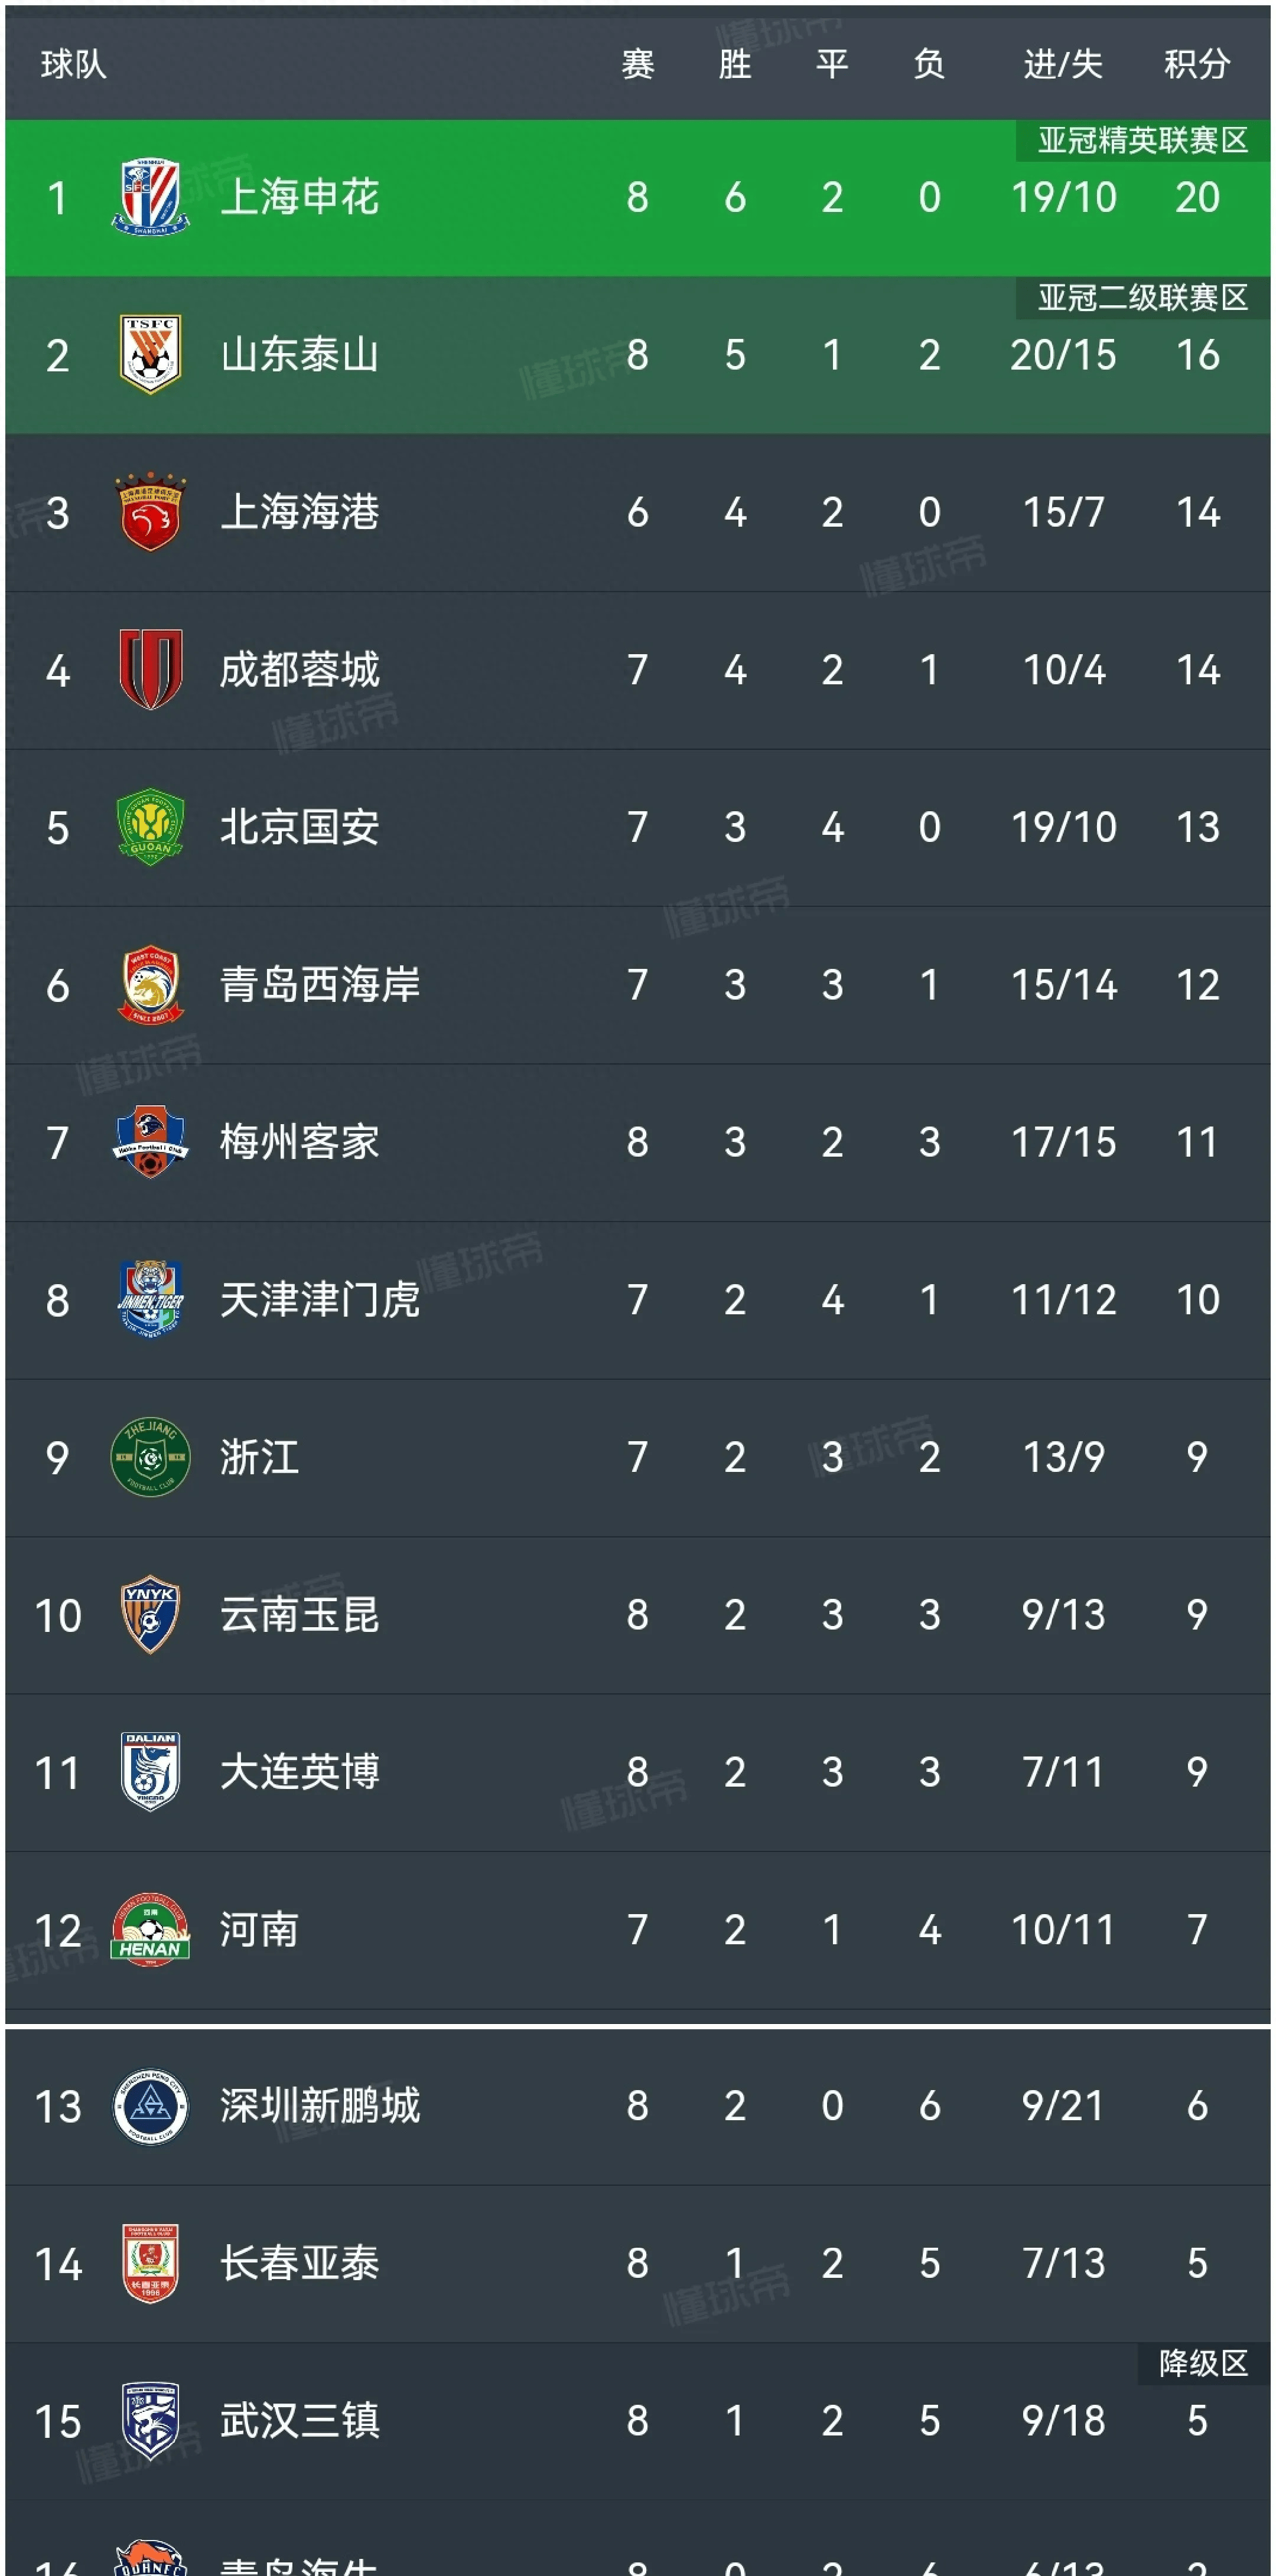Click the Shanghai Port club crest
Image resolution: width=1276 pixels, height=2576 pixels.
pyautogui.click(x=150, y=512)
